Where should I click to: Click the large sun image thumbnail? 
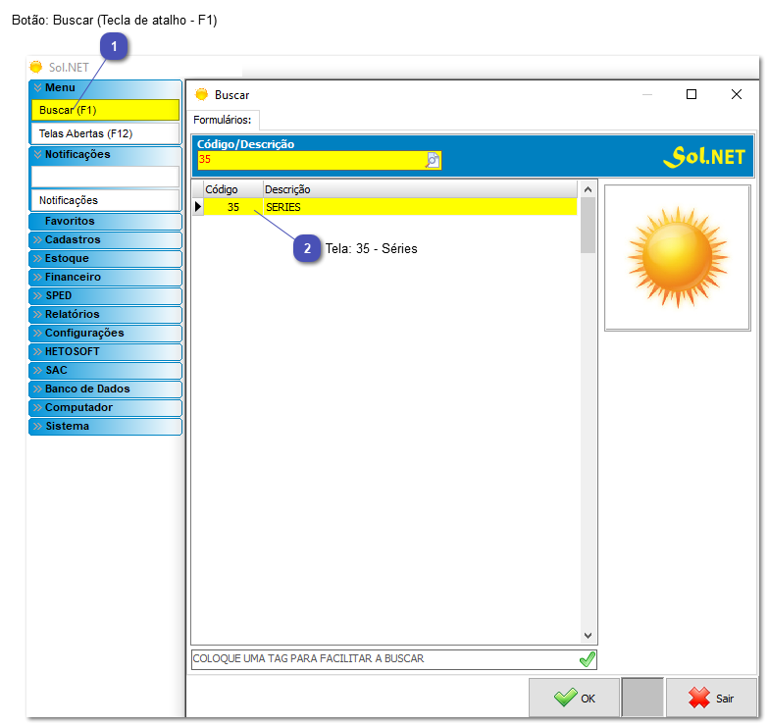(678, 258)
